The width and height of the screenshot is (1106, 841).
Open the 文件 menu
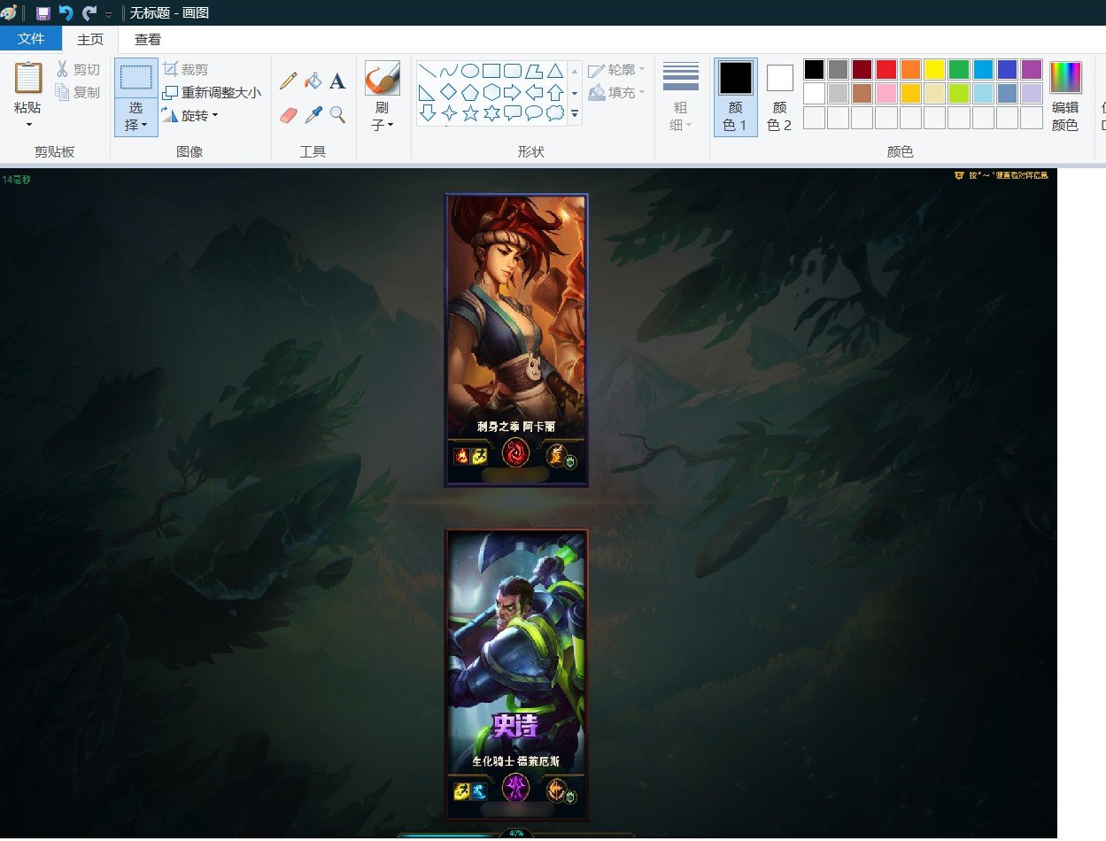31,39
